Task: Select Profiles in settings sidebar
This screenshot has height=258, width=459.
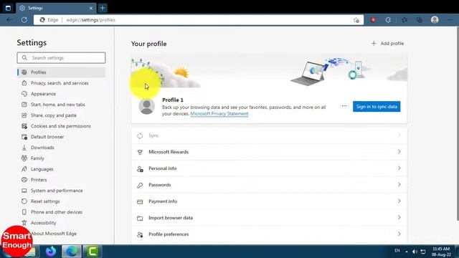Action: pyautogui.click(x=61, y=72)
